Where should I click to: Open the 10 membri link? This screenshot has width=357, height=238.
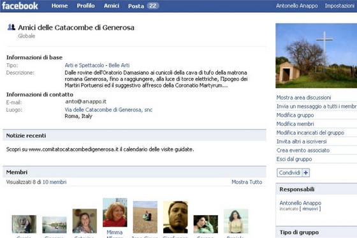[54, 182]
